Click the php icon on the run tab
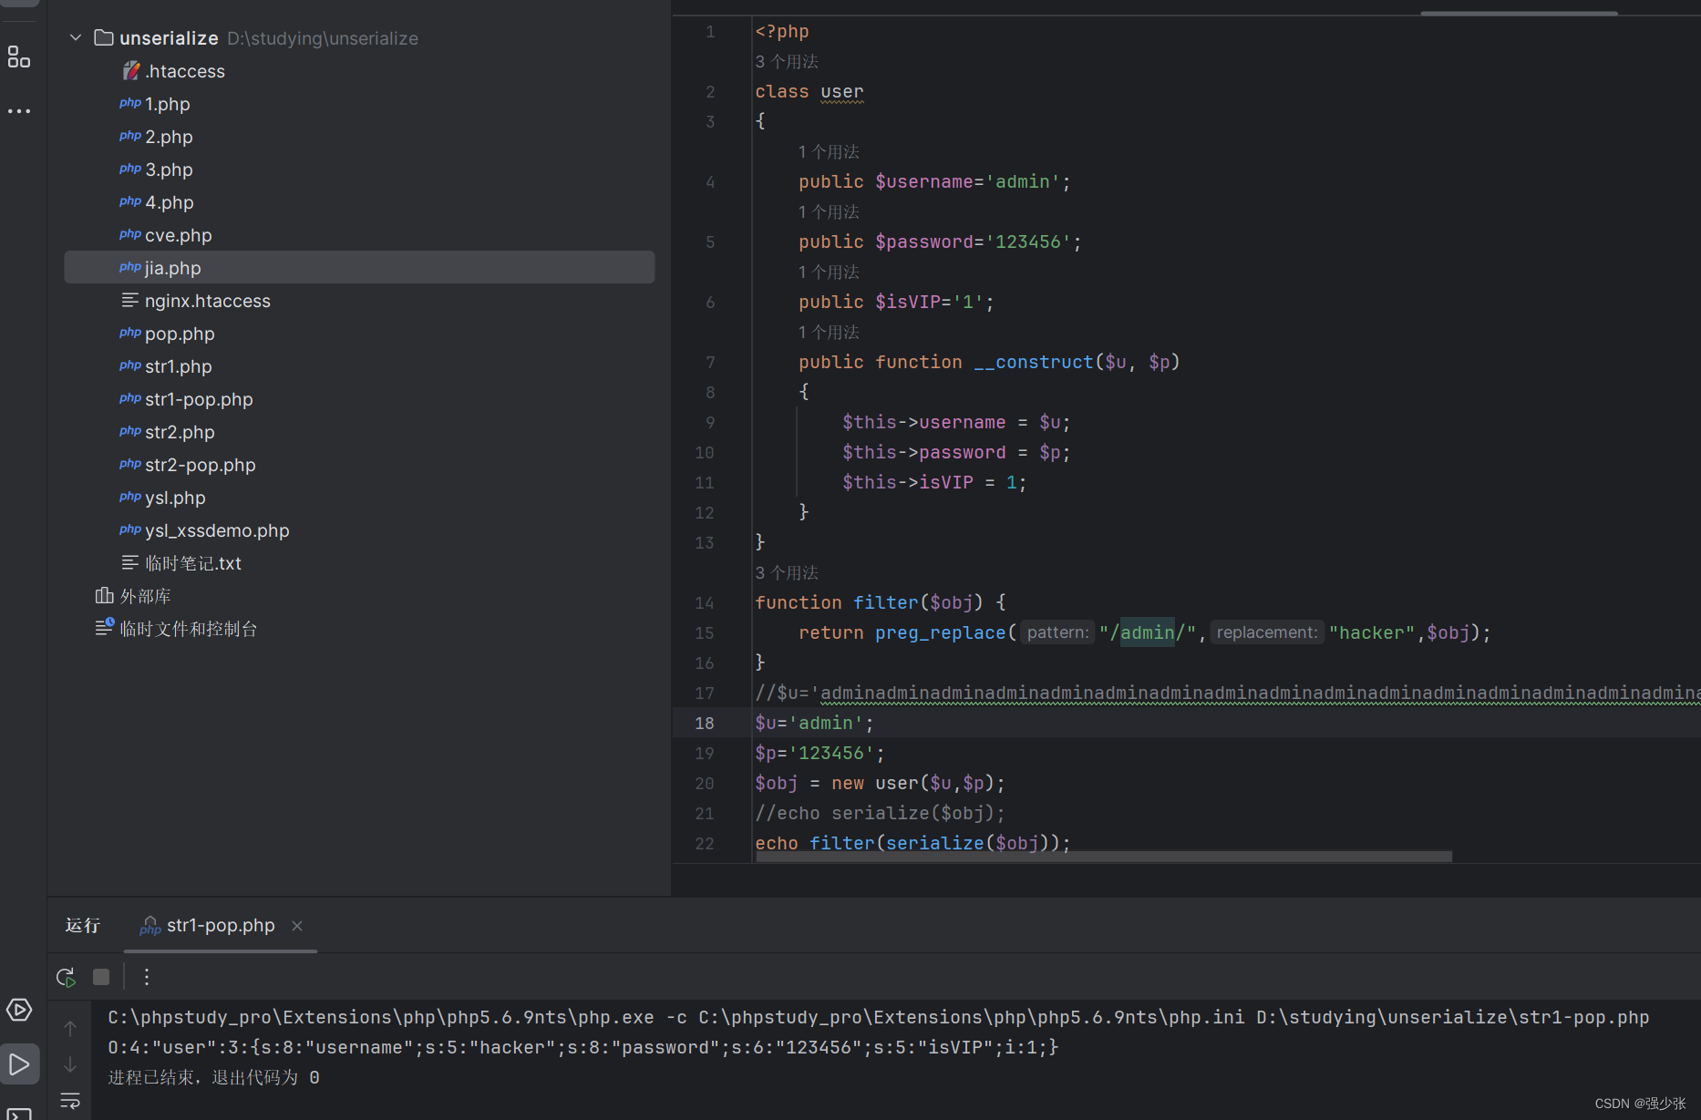The image size is (1701, 1120). coord(149,926)
